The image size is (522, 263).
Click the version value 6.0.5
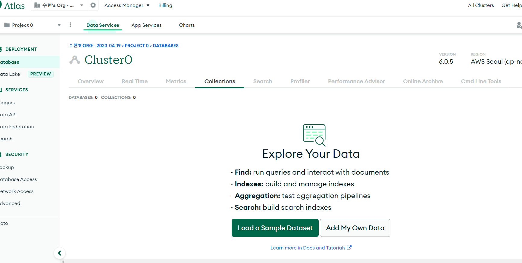tap(446, 62)
